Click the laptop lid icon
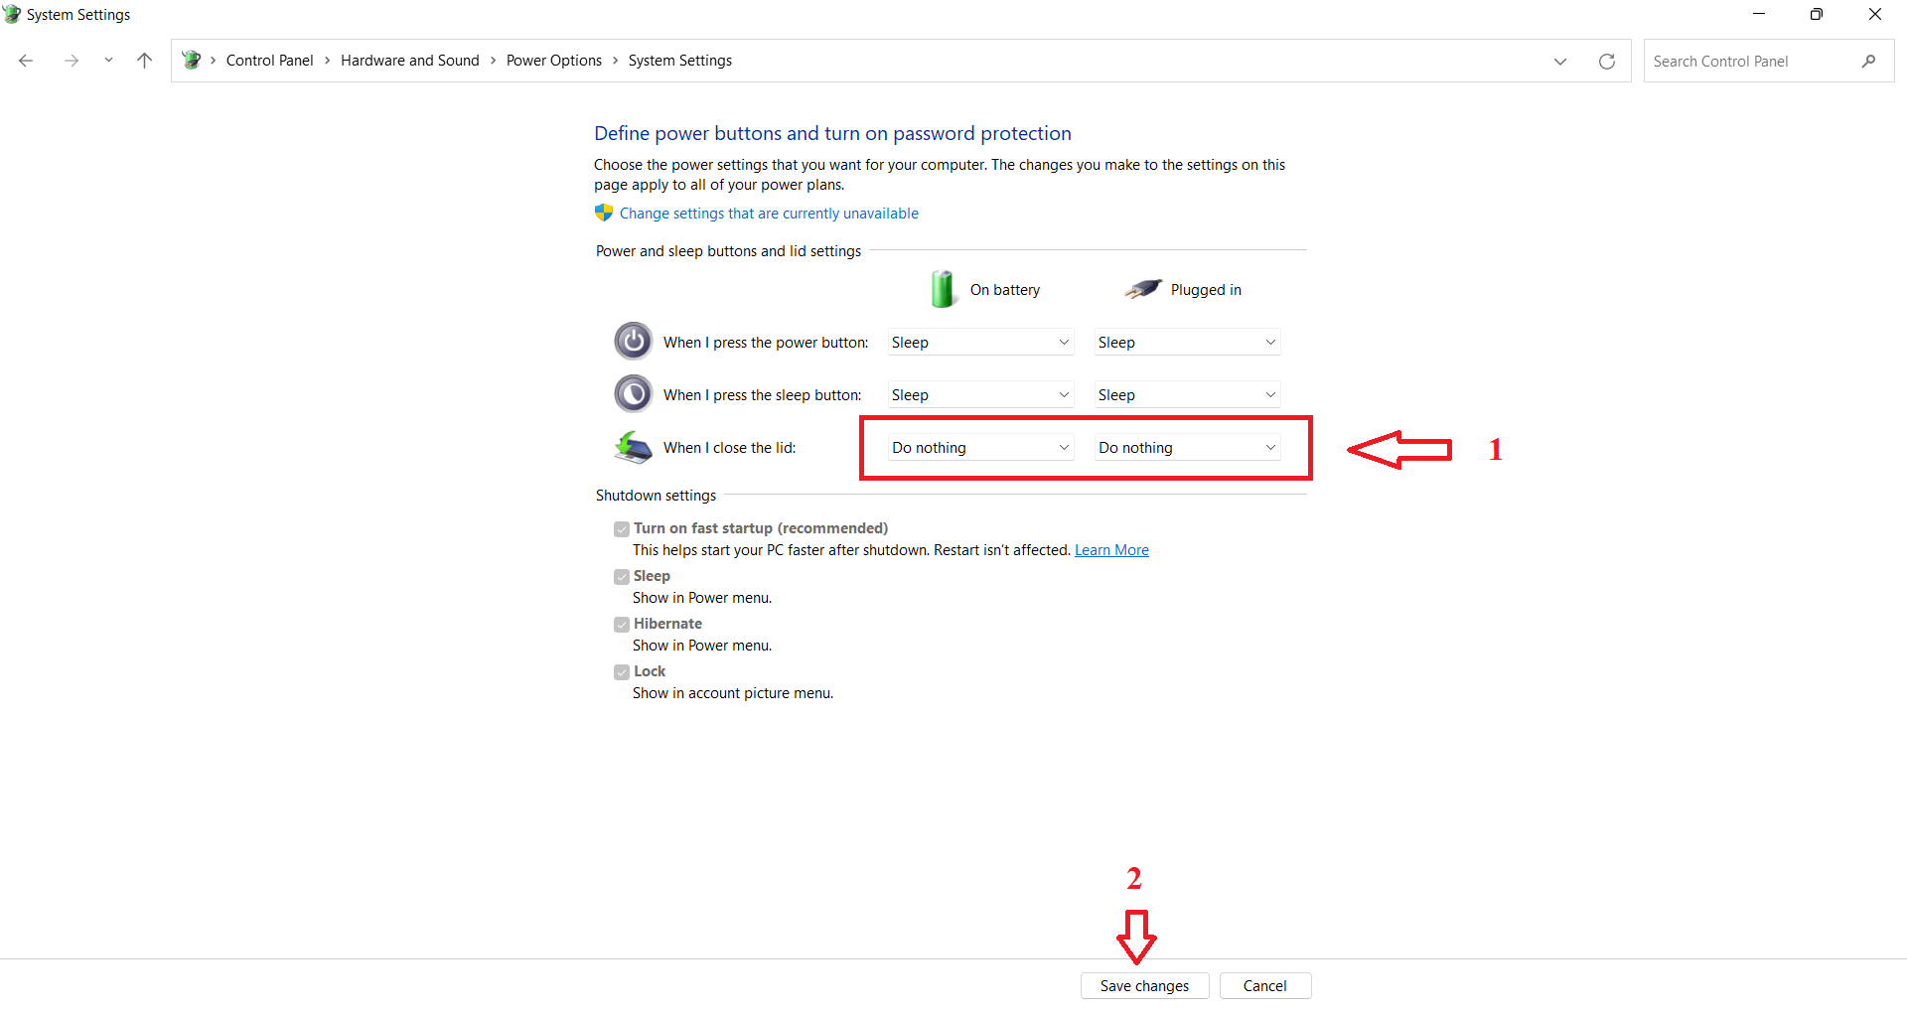Screen dimensions: 1907x1013 tap(633, 448)
